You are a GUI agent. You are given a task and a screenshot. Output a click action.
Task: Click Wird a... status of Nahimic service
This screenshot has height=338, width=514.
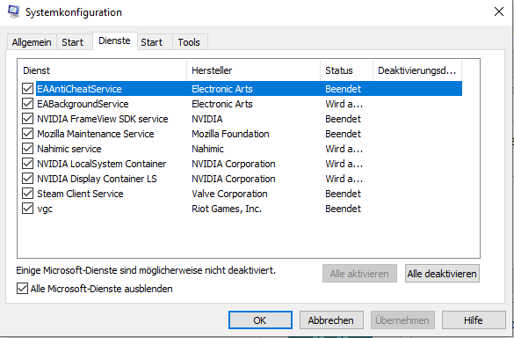pos(344,149)
